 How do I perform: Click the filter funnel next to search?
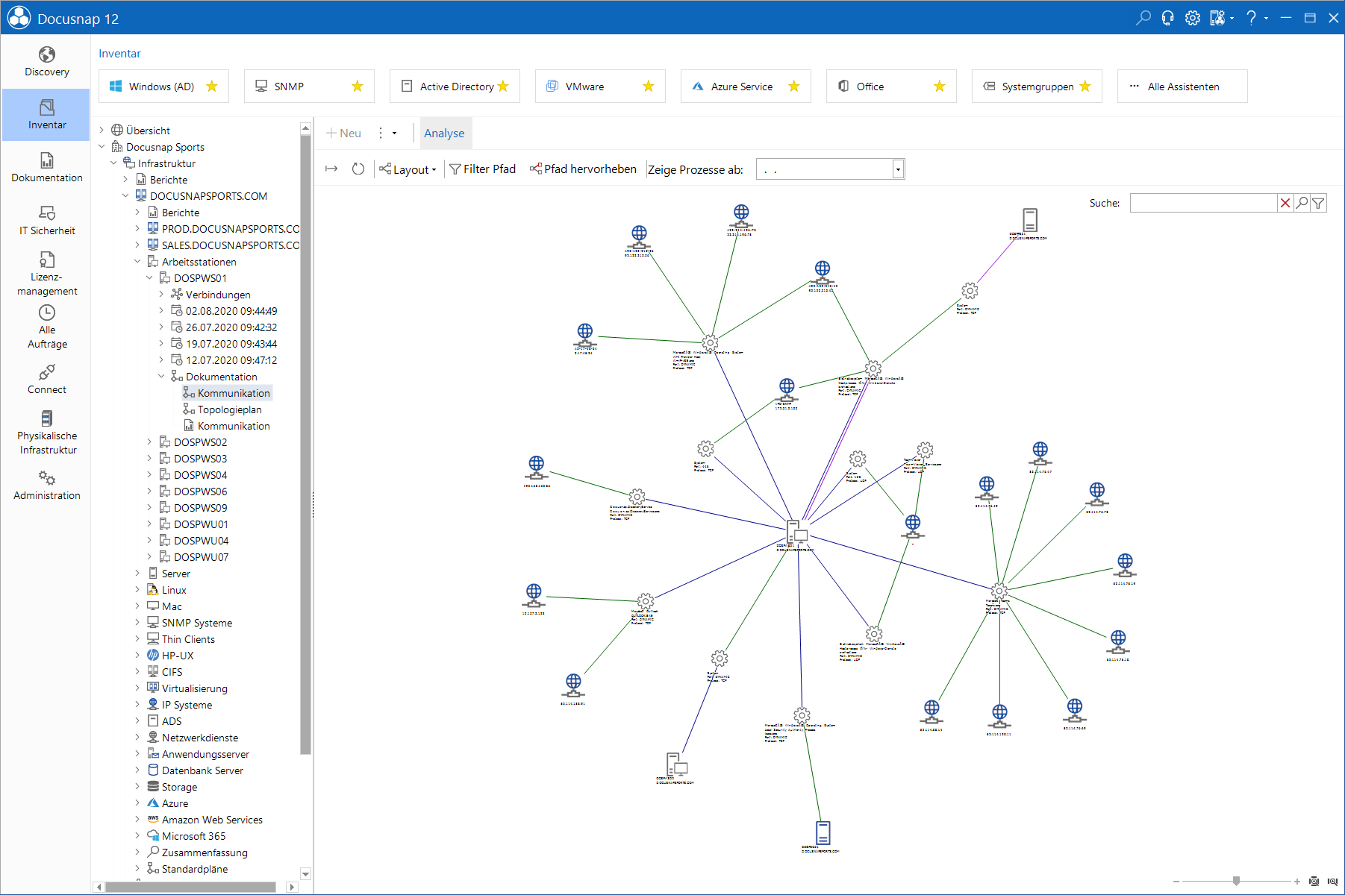point(1319,203)
